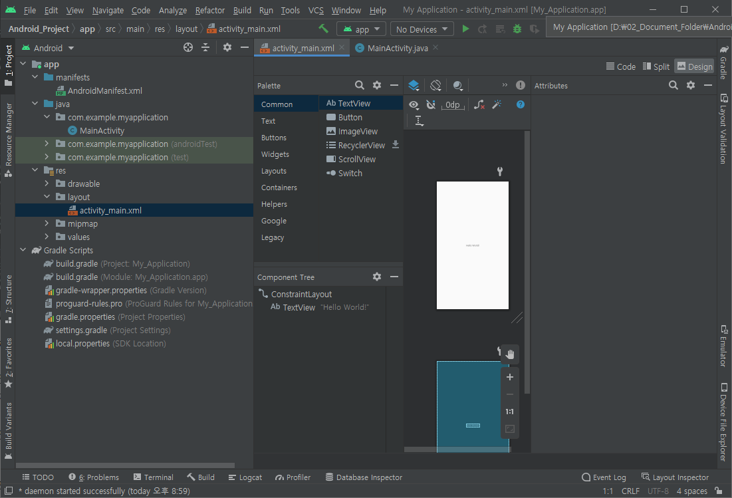Open Attributes panel settings gear

coord(691,85)
